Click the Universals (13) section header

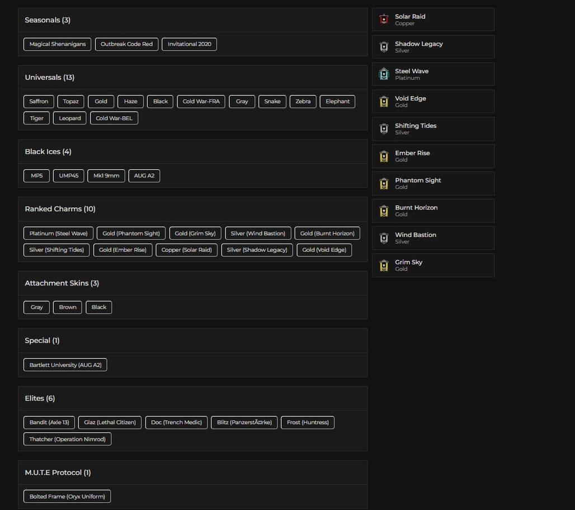(49, 78)
